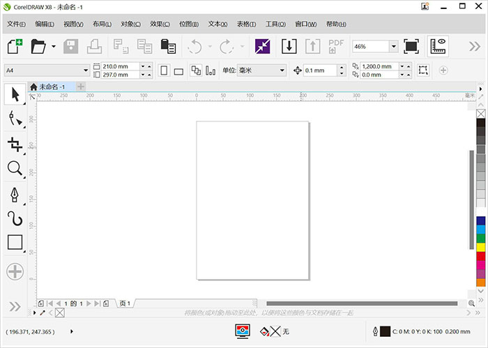The height and width of the screenshot is (348, 488).
Task: Switch to the 页1 page tab
Action: pos(125,303)
